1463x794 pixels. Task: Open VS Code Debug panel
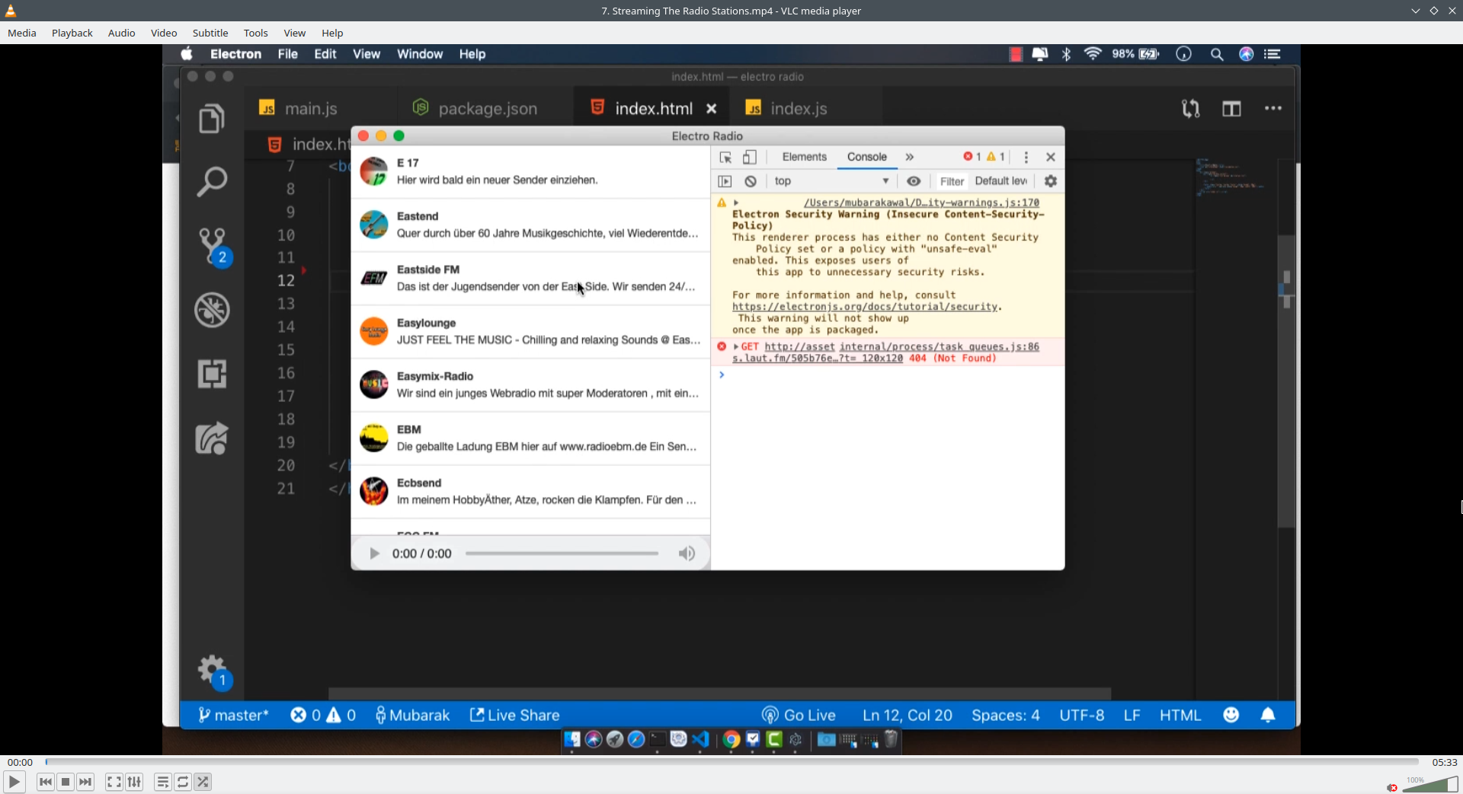(212, 310)
